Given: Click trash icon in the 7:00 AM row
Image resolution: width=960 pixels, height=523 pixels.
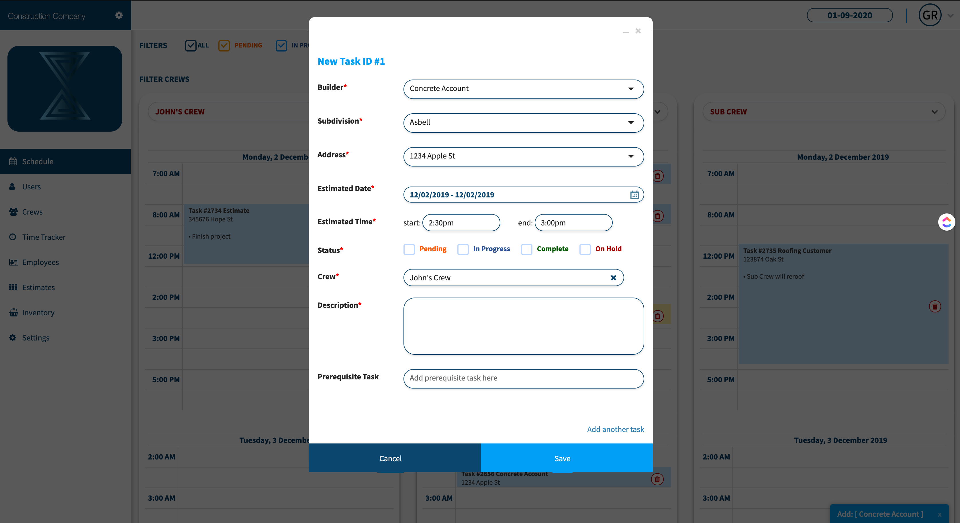Looking at the screenshot, I should tap(658, 176).
